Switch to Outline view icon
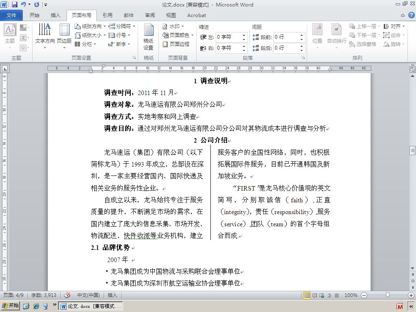 point(329,295)
